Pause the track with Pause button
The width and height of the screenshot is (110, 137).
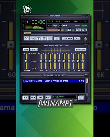point(38,38)
